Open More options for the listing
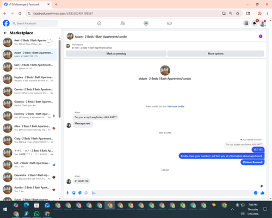 click(x=215, y=53)
